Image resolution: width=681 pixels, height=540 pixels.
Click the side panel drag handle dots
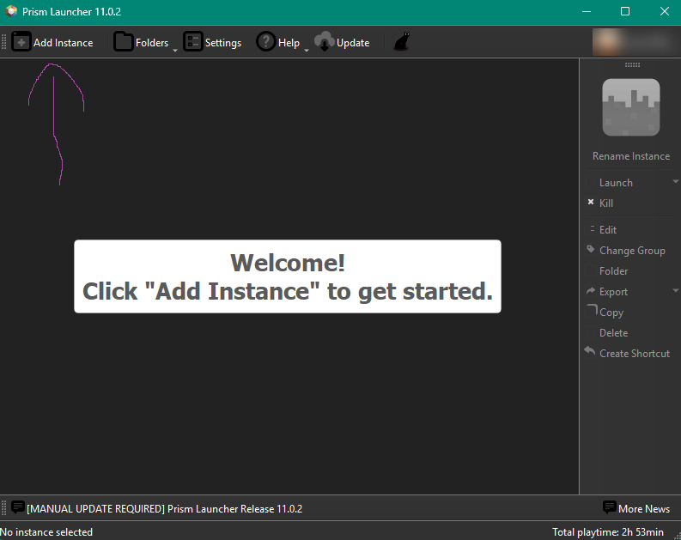pos(632,64)
